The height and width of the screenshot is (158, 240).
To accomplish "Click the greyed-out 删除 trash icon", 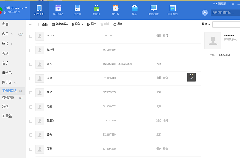I will tap(102, 25).
